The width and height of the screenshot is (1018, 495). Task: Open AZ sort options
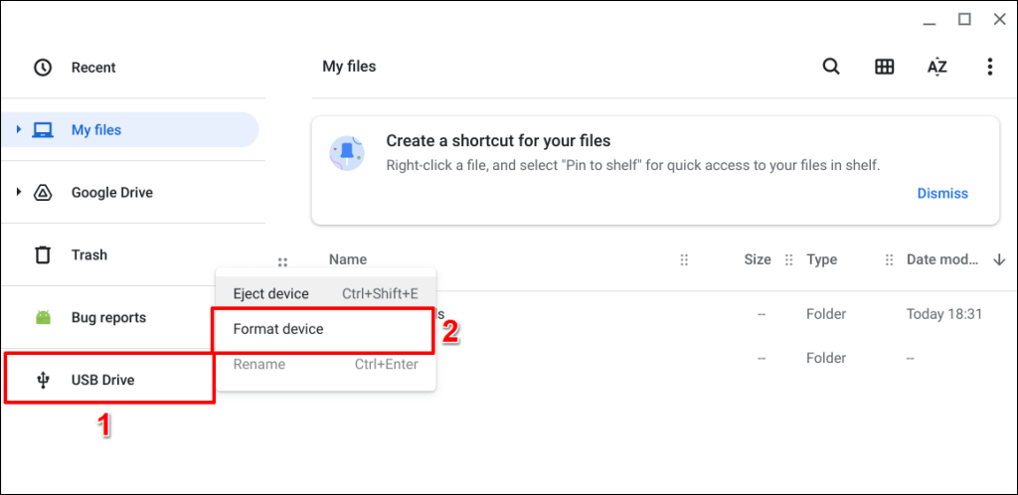936,67
